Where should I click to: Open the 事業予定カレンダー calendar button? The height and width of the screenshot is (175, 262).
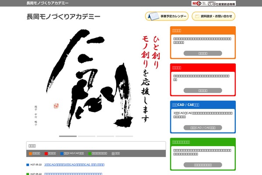pyautogui.click(x=167, y=16)
